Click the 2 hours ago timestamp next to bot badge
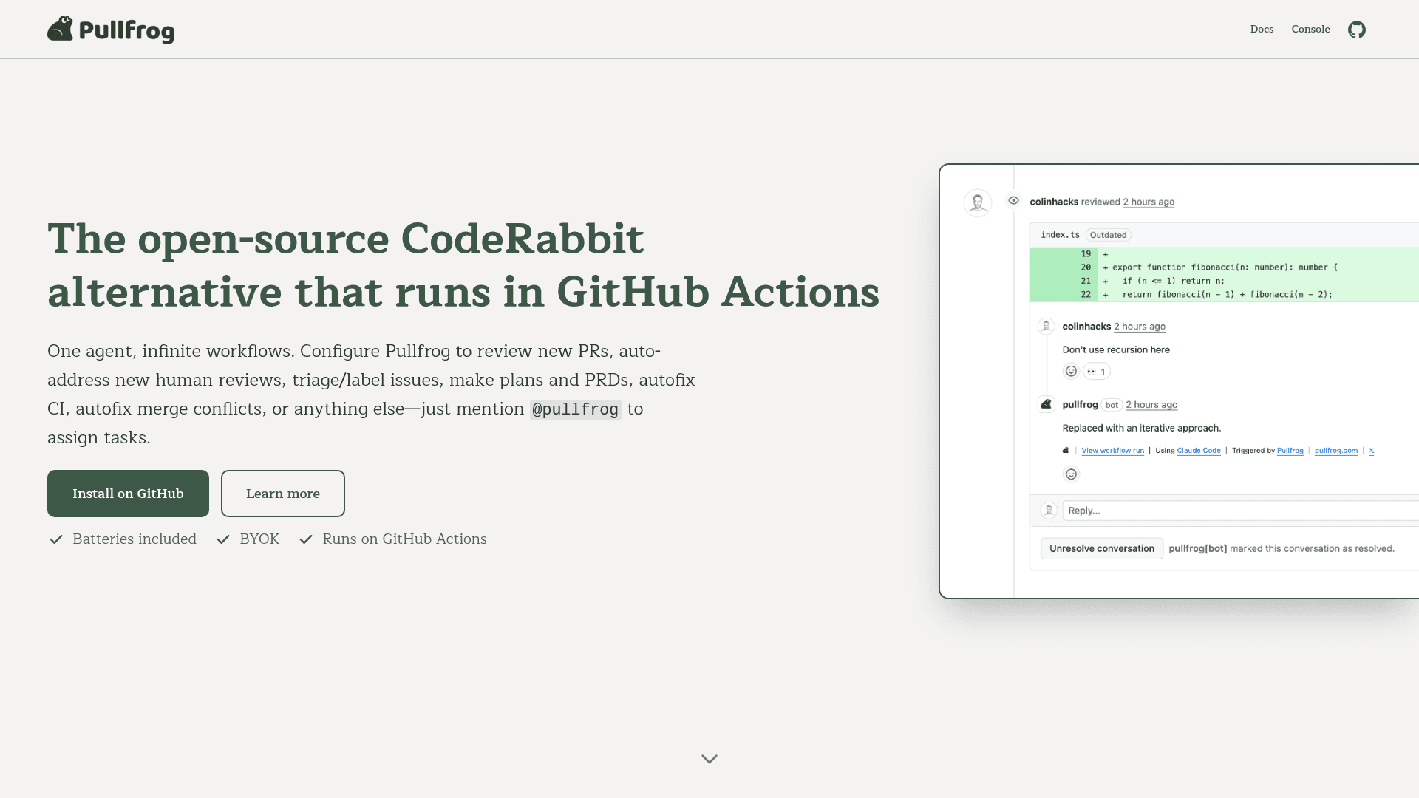This screenshot has width=1419, height=798. click(1151, 405)
